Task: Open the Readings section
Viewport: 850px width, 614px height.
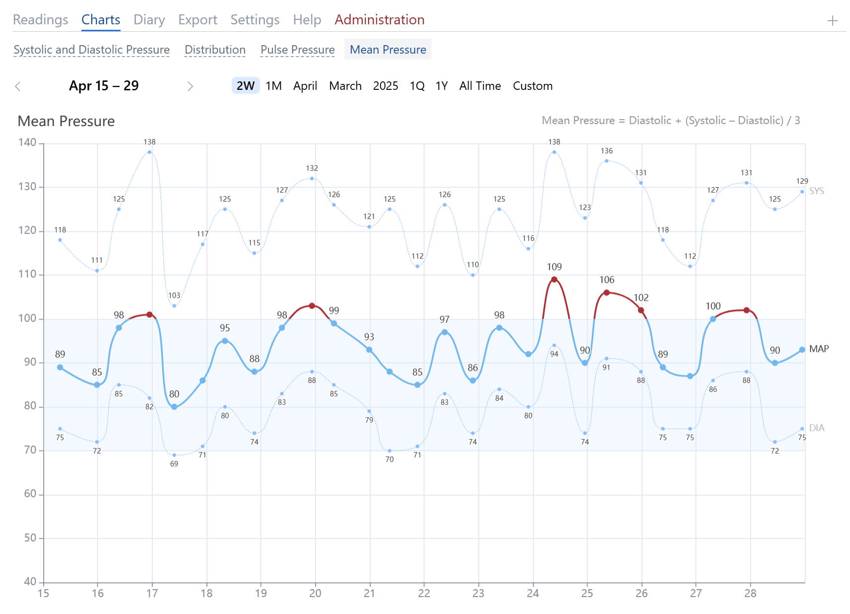Action: pos(41,19)
